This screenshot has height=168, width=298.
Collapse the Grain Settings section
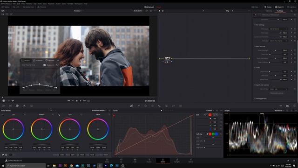(260, 46)
